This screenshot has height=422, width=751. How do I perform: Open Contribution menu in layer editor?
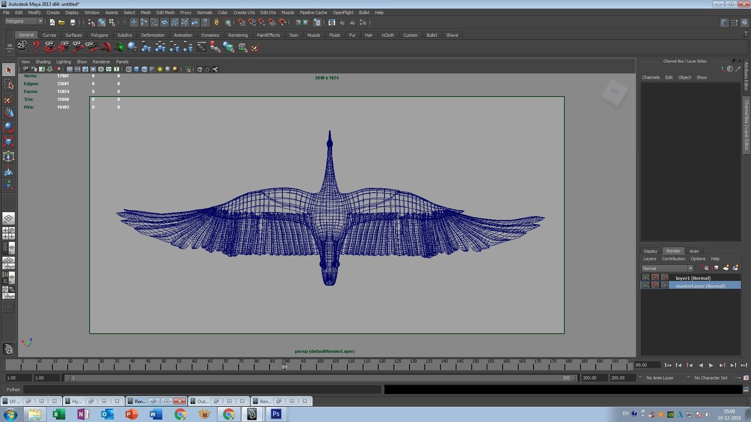click(x=673, y=259)
